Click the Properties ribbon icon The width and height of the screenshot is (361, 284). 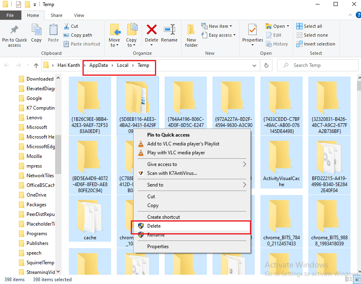point(252,30)
